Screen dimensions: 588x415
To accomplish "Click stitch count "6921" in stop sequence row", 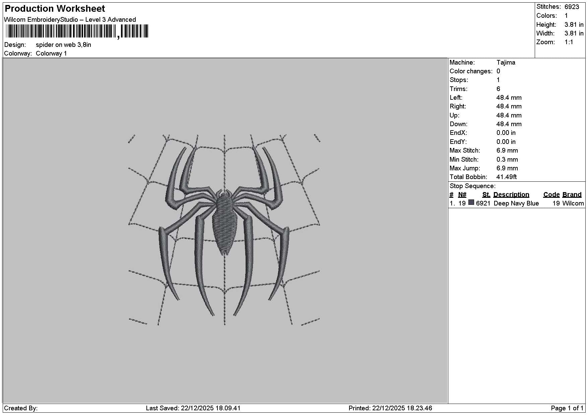I will pos(483,203).
